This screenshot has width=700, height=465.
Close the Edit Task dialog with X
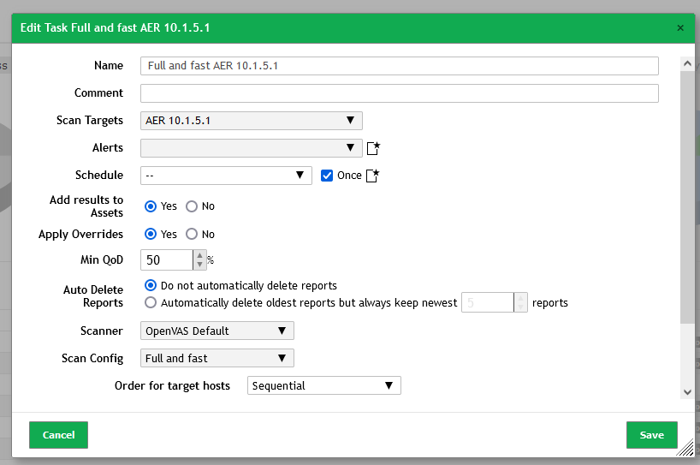(x=680, y=28)
